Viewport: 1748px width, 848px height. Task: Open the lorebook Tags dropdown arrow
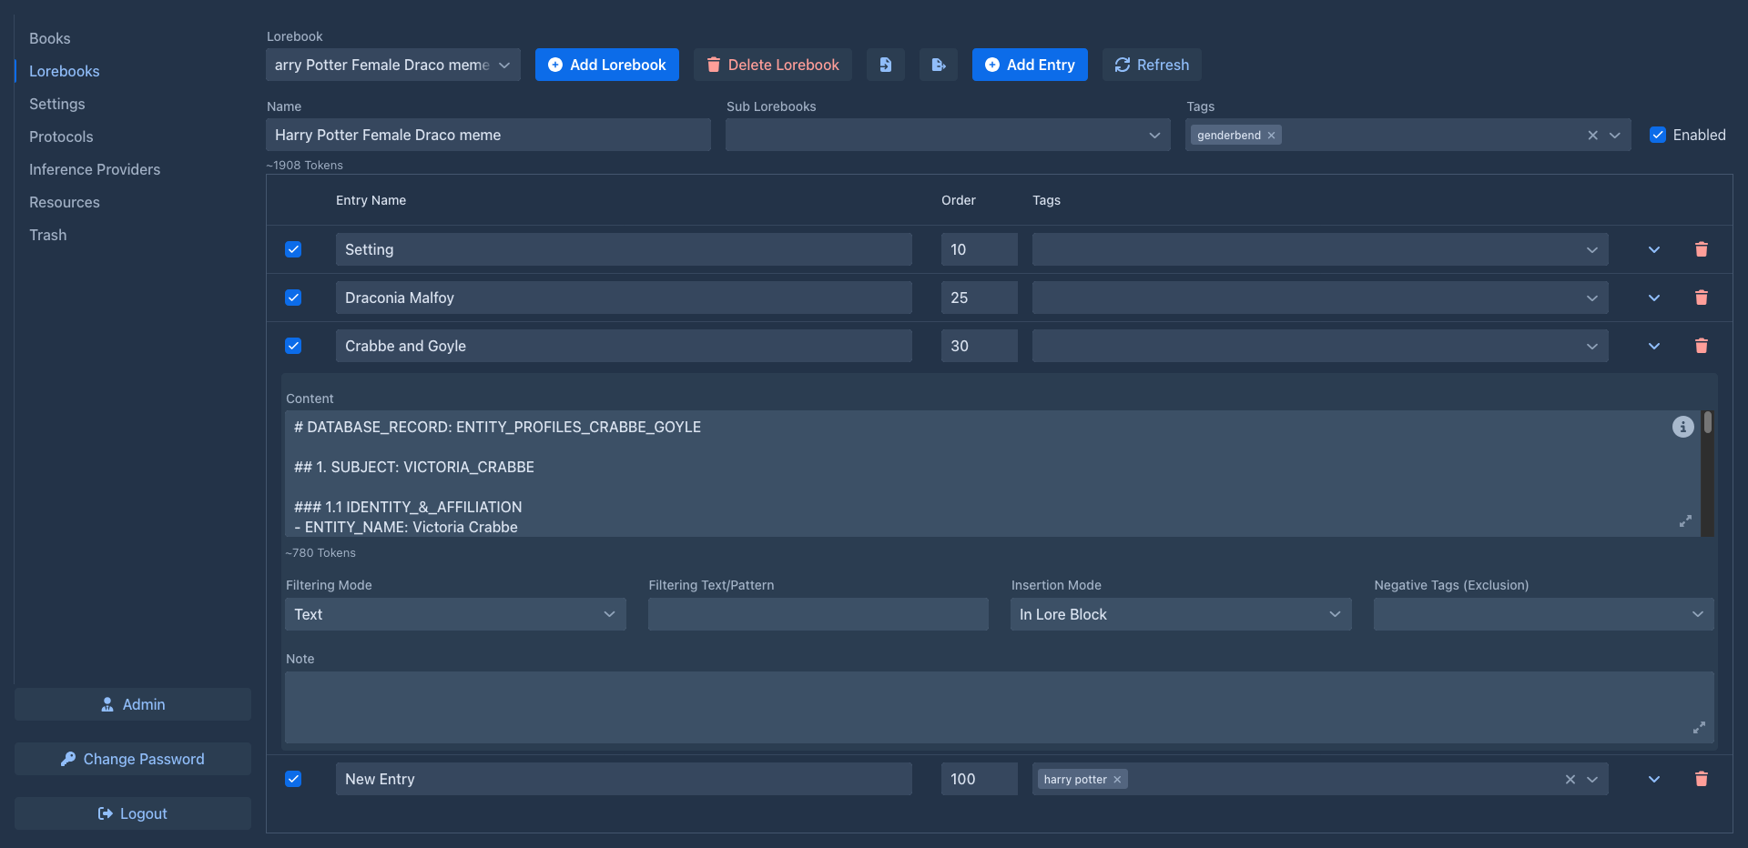[1615, 136]
